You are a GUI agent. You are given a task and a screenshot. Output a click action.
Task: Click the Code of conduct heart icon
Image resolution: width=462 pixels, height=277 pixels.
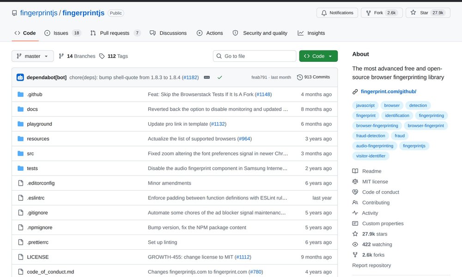pyautogui.click(x=355, y=192)
